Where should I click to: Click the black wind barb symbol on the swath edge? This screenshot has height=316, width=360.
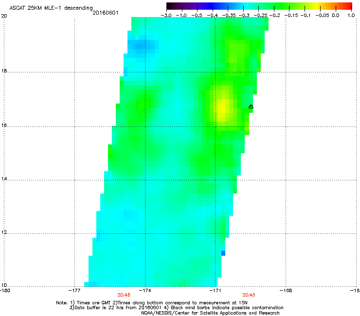click(251, 106)
